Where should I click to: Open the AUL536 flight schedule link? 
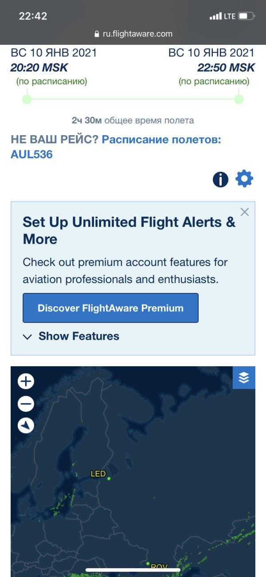pyautogui.click(x=31, y=154)
